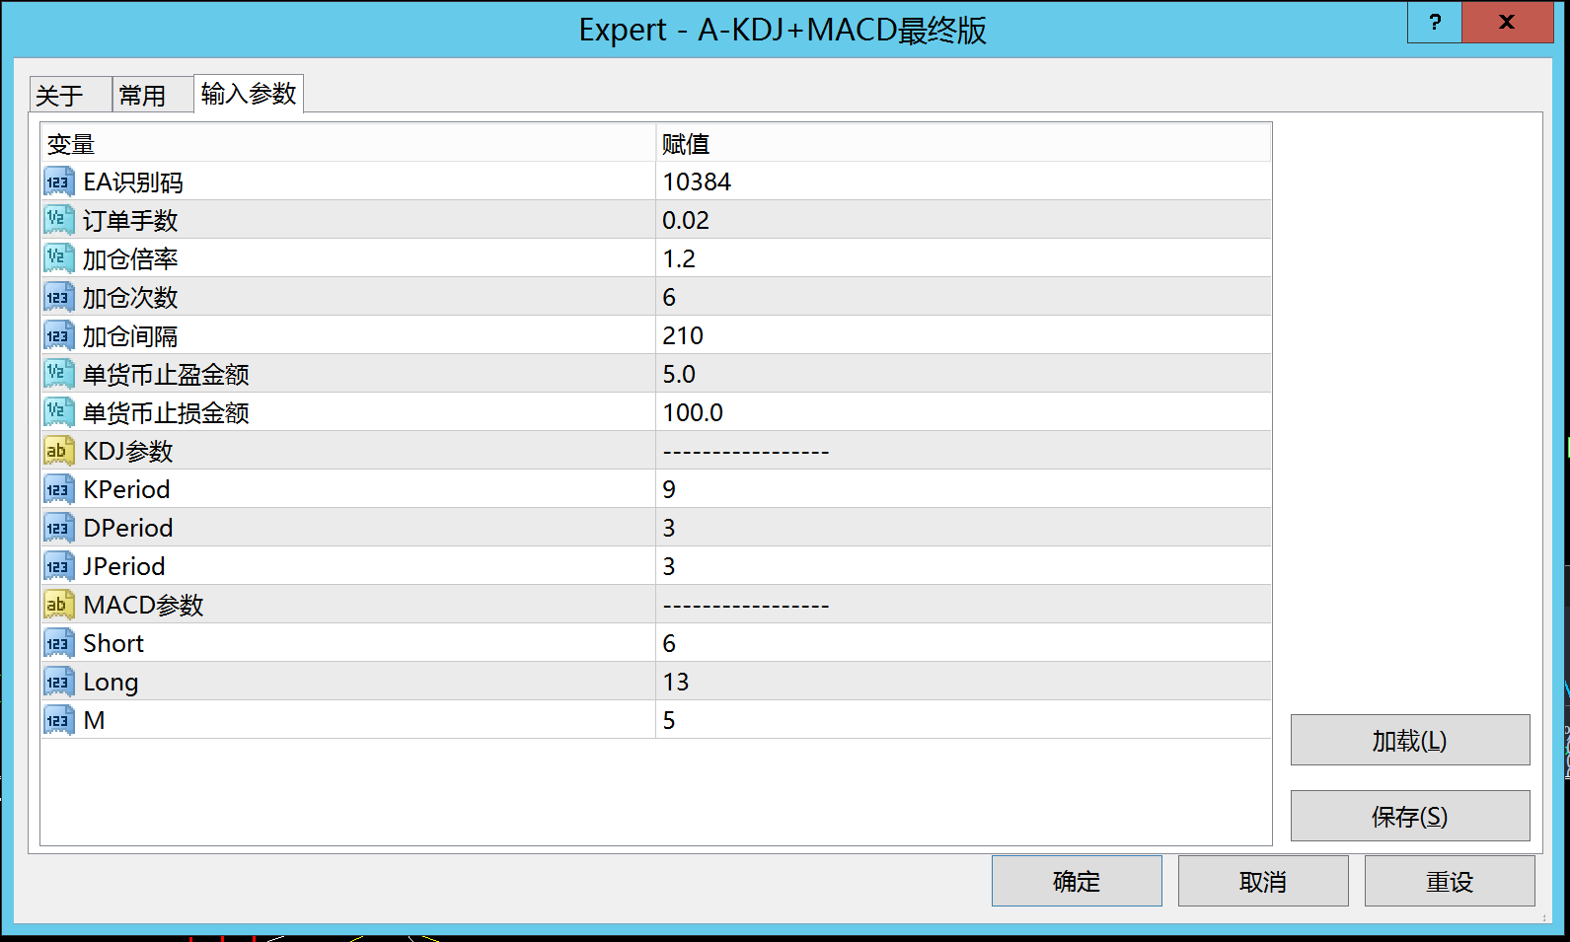
Task: Click the integer icon beside Short
Action: 58,643
